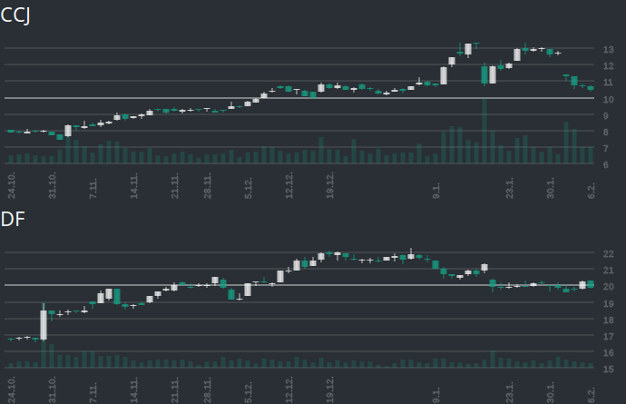
Task: Click the 21.11. date on CCJ axis
Action: coord(174,186)
